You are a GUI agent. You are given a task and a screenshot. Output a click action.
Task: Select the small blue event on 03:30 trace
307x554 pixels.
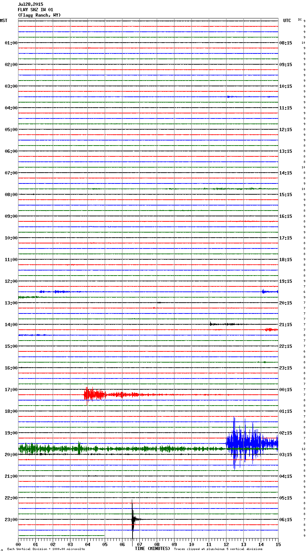point(229,96)
